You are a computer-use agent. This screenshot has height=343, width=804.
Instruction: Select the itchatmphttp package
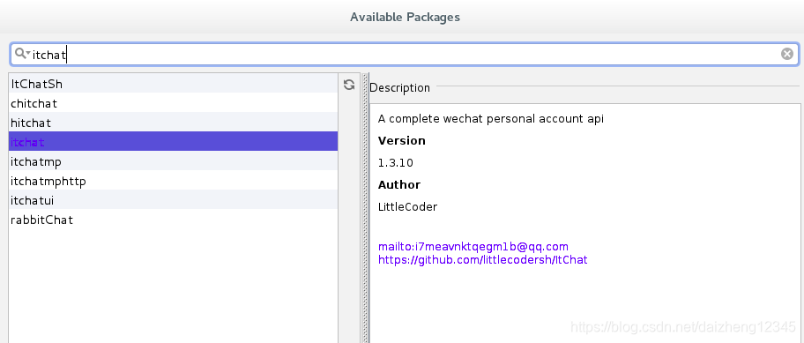coord(174,181)
